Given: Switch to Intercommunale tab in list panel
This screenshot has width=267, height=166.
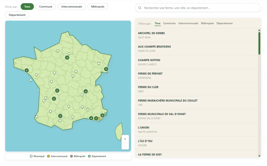Looking at the screenshot, I should 188,23.
